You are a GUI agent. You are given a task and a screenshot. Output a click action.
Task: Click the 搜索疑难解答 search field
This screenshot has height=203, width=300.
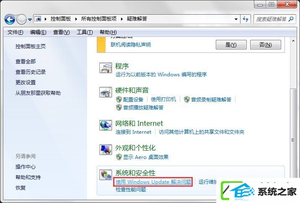point(271,19)
